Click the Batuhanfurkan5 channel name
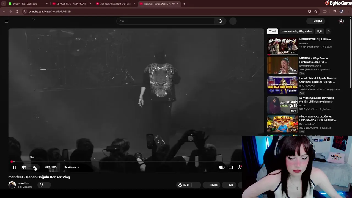The width and height of the screenshot is (352, 198). tap(307, 124)
